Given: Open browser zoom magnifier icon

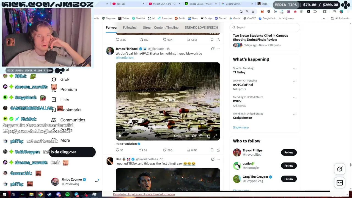Looking at the screenshot, I should pos(247,12).
